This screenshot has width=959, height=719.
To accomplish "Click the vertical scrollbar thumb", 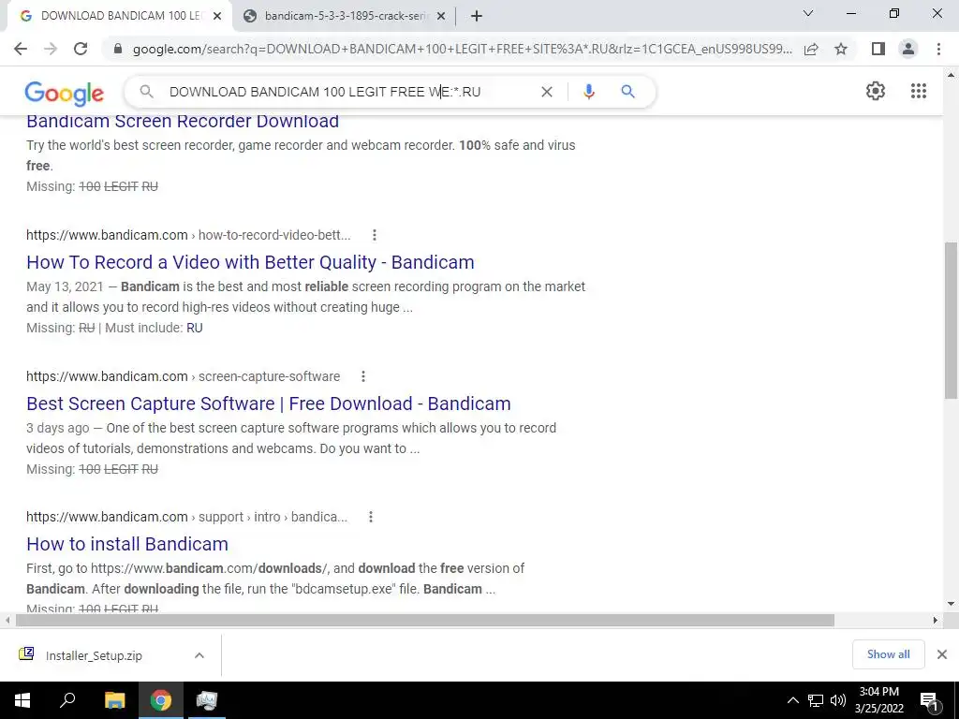I will [x=951, y=320].
